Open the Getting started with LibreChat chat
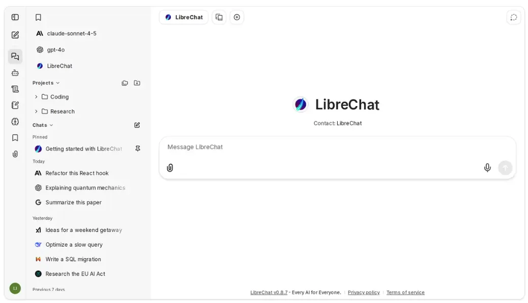The height and width of the screenshot is (303, 528). tap(83, 149)
